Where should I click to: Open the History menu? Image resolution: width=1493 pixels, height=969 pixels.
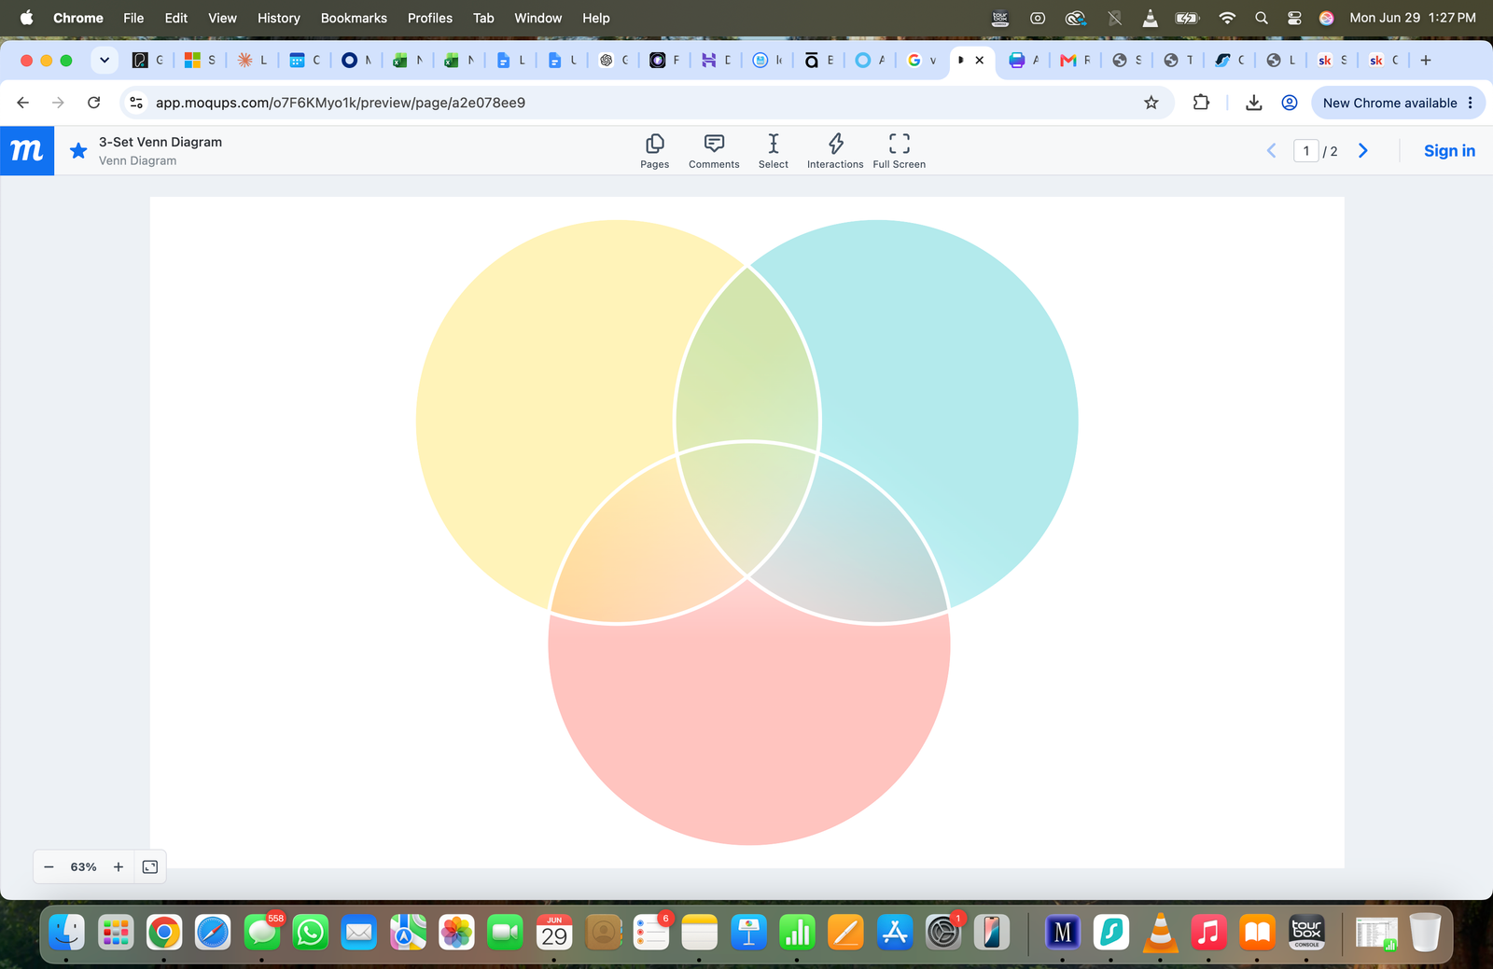click(279, 18)
